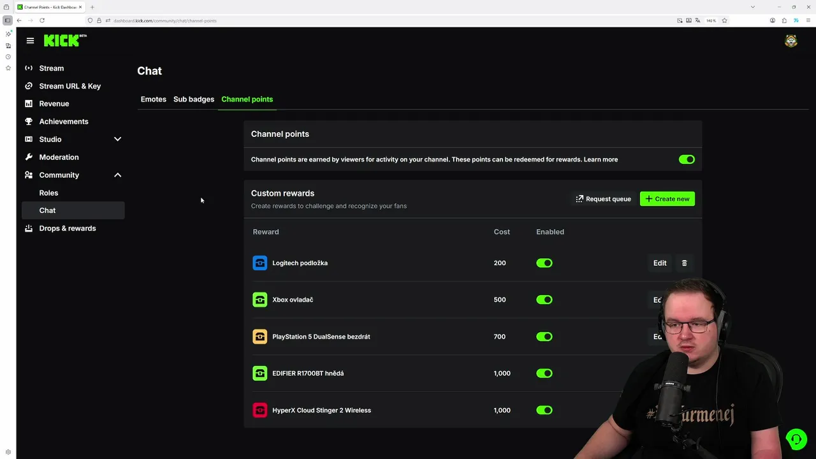Delete the Logitech podložka reward with the trash icon
This screenshot has height=459, width=816.
(685, 263)
